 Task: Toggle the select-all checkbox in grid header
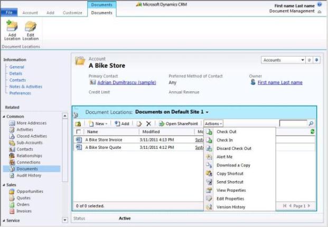(x=79, y=132)
